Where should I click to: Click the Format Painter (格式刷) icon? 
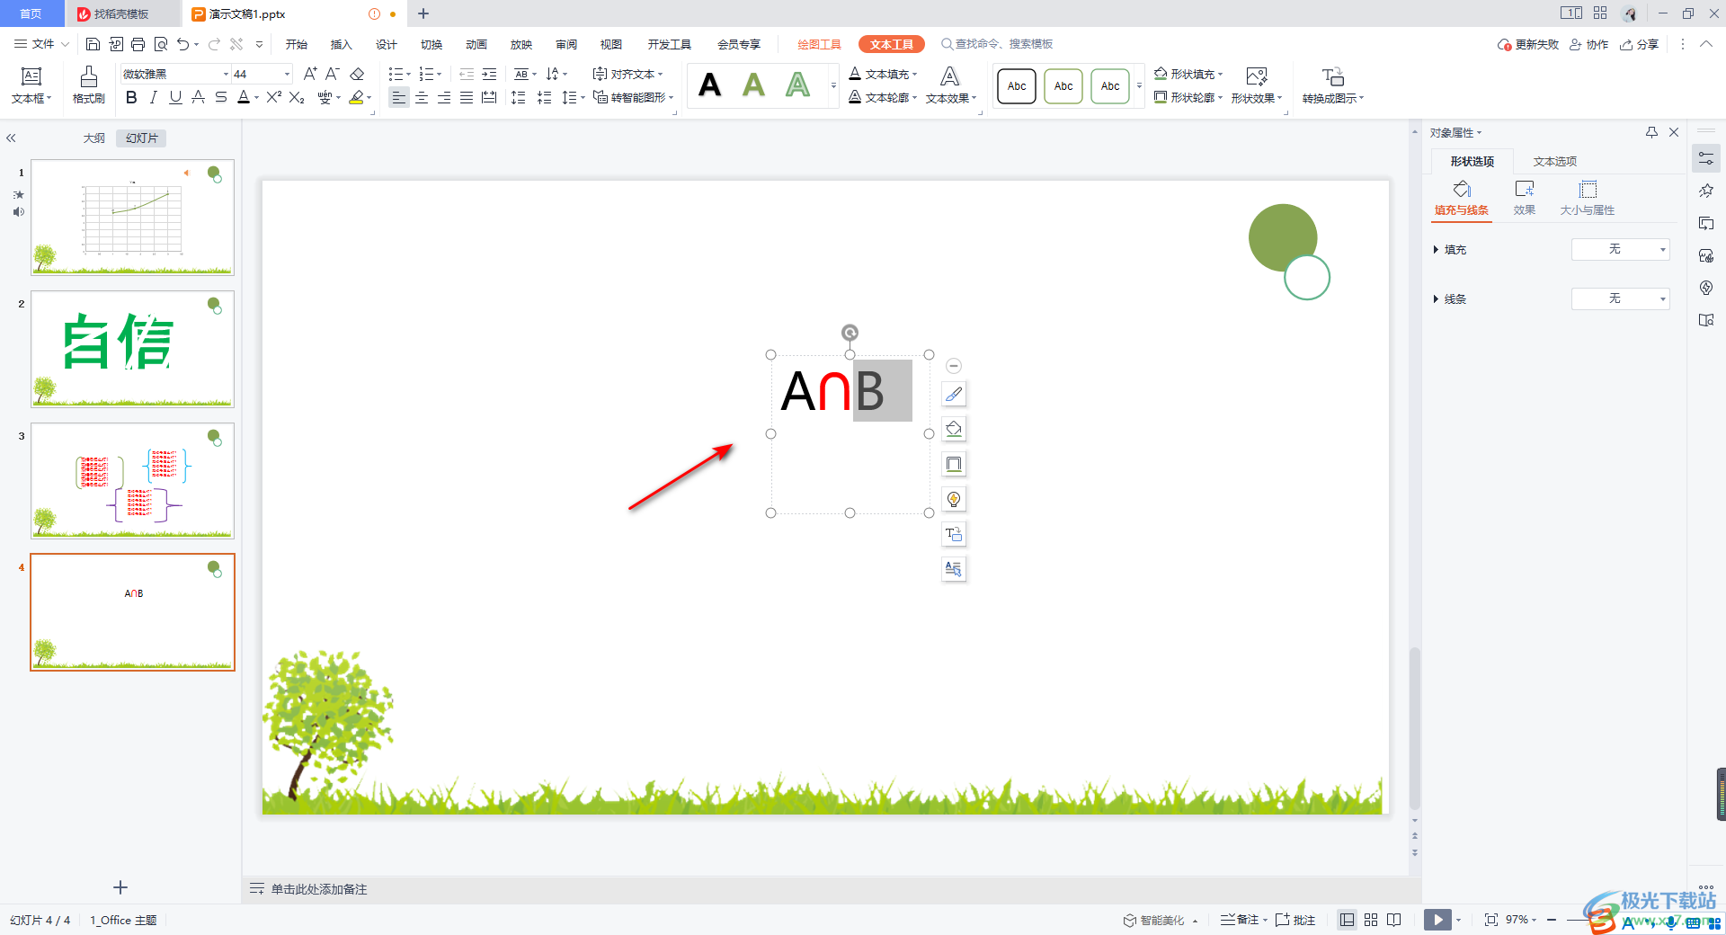pyautogui.click(x=89, y=85)
